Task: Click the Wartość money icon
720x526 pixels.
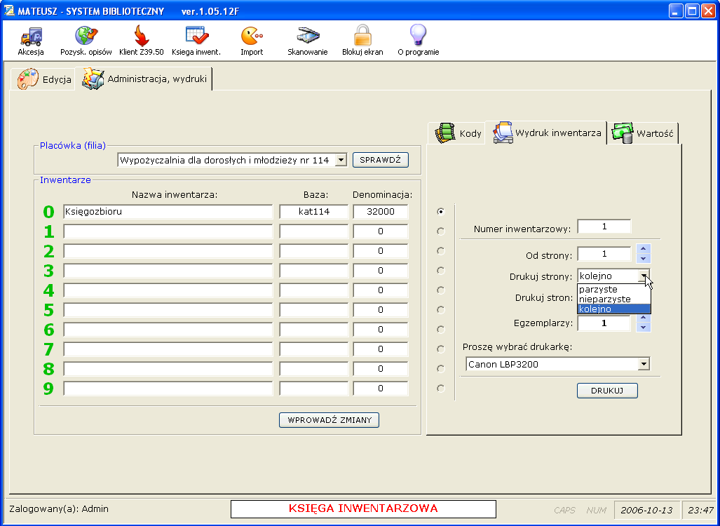Action: pos(622,134)
